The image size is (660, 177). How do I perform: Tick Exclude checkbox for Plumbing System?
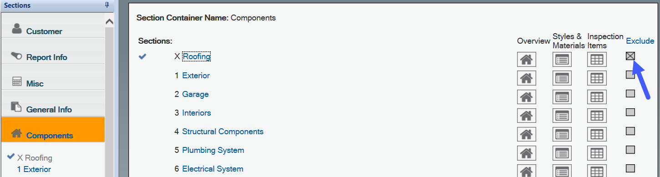[630, 149]
